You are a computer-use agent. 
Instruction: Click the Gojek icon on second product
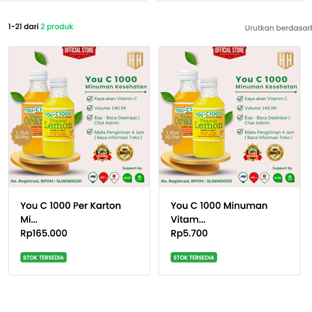(x=289, y=178)
